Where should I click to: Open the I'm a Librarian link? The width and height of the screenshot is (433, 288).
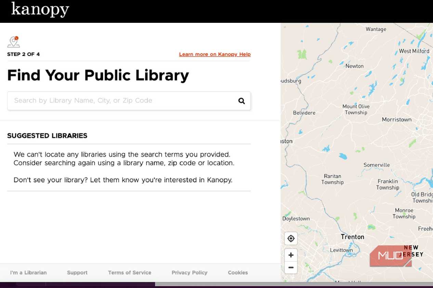[28, 273]
